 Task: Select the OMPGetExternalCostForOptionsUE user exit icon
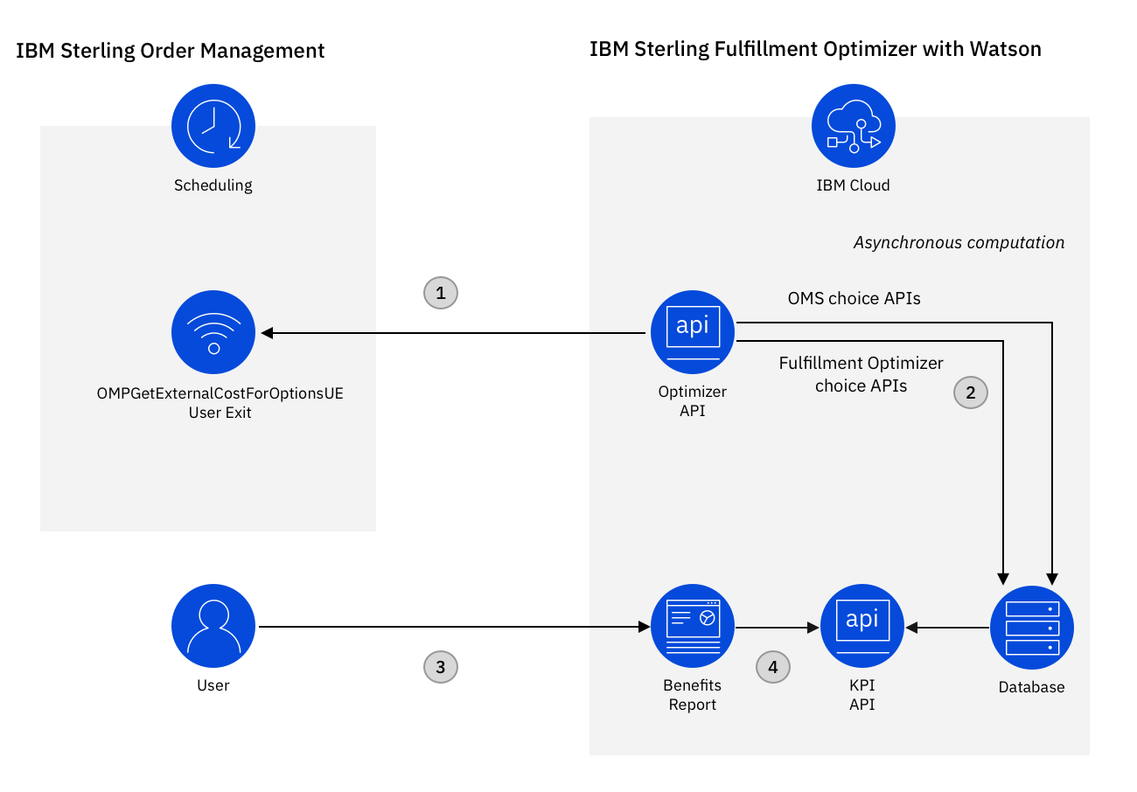[213, 332]
